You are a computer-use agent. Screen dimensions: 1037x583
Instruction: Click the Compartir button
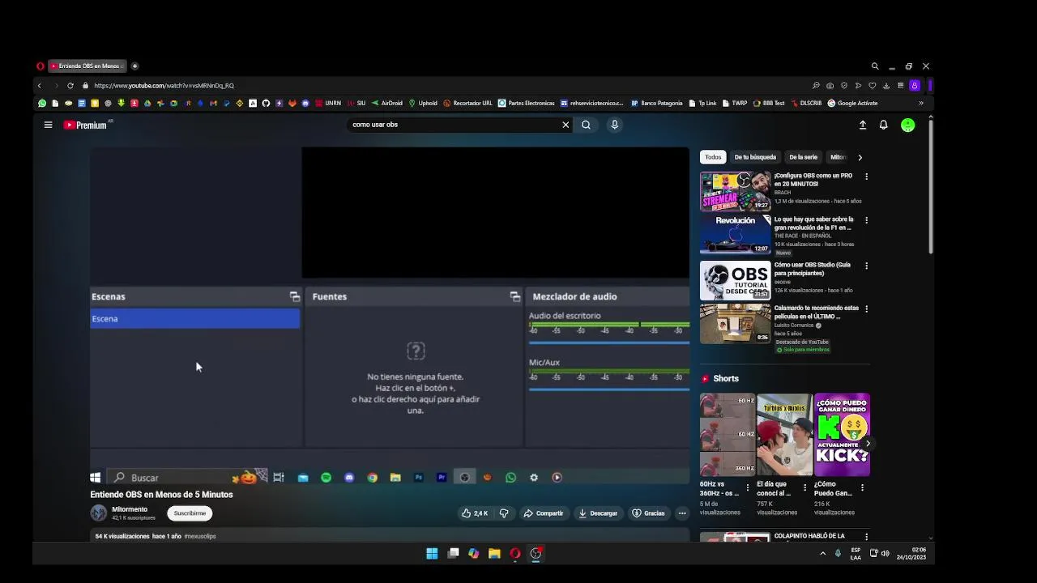543,513
